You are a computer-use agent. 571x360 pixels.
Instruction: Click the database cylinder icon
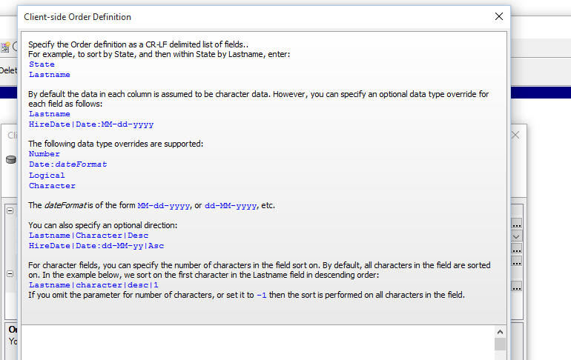pyautogui.click(x=11, y=160)
